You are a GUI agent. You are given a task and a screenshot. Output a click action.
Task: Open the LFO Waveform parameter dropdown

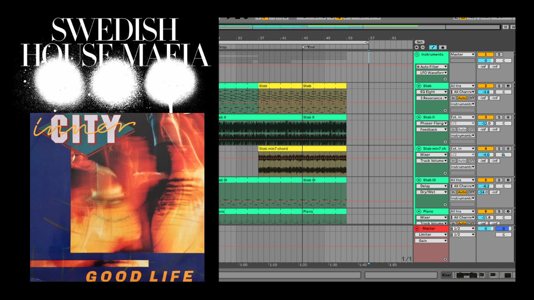(x=431, y=73)
